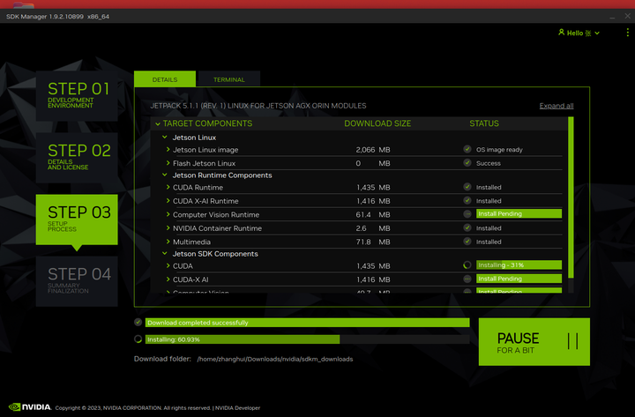Click the pause bars icon
This screenshot has width=635, height=417.
pos(572,341)
